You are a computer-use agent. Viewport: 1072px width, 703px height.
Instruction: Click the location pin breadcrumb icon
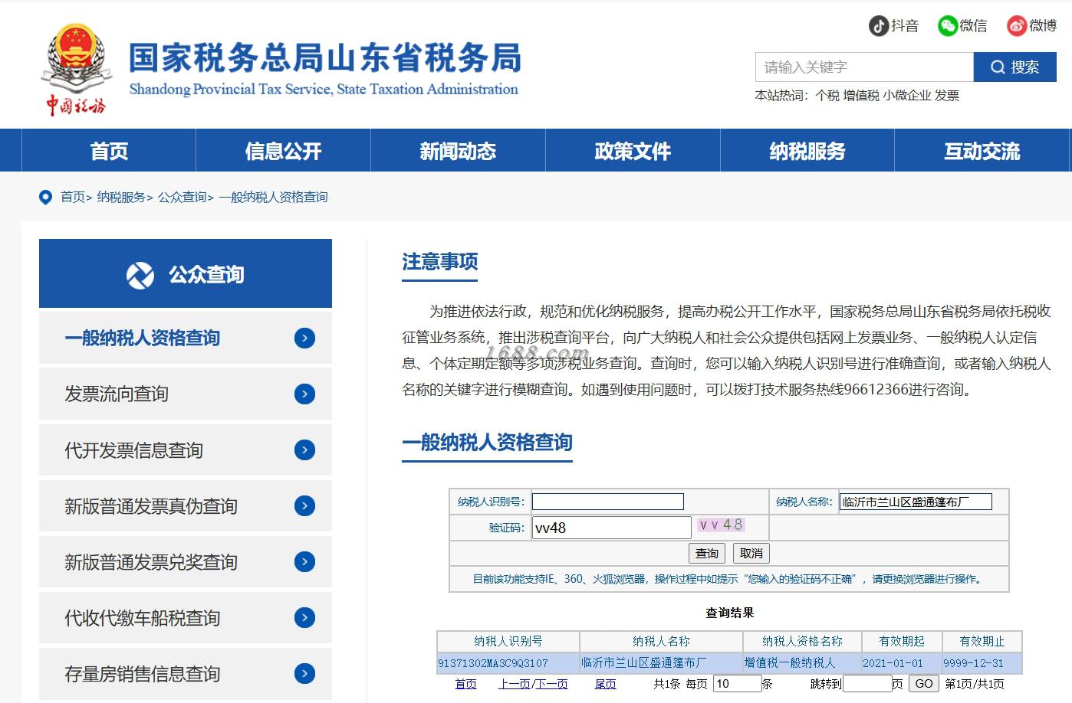tap(45, 198)
